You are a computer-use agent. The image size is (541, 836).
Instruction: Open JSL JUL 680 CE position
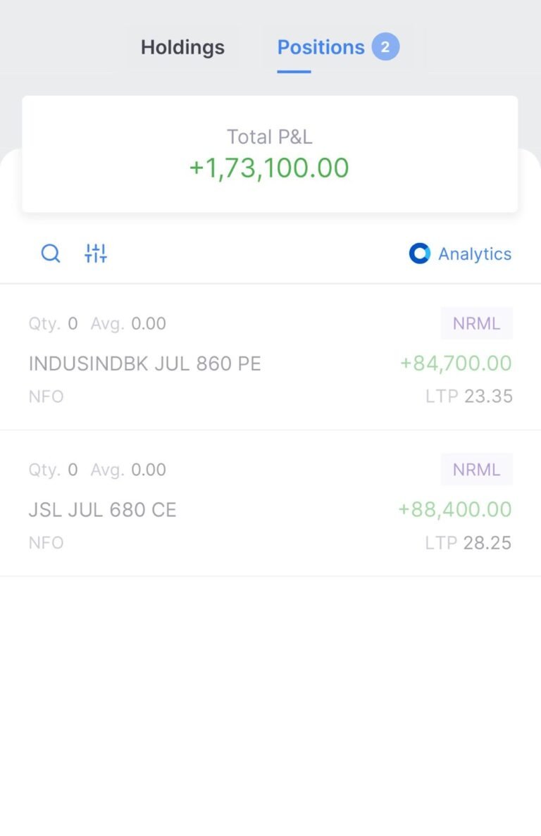[270, 504]
